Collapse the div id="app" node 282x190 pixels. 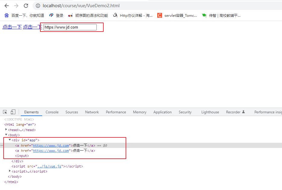click(10, 140)
